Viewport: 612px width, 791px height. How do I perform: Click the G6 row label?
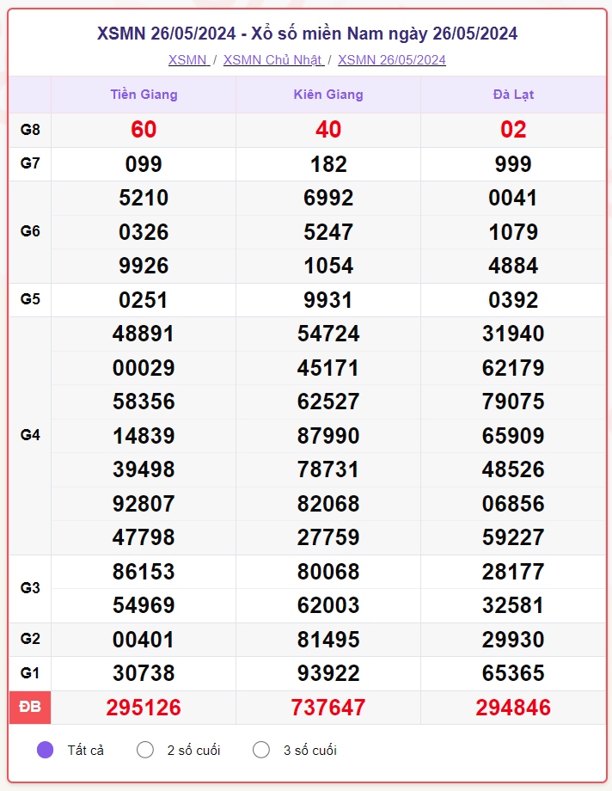click(30, 231)
